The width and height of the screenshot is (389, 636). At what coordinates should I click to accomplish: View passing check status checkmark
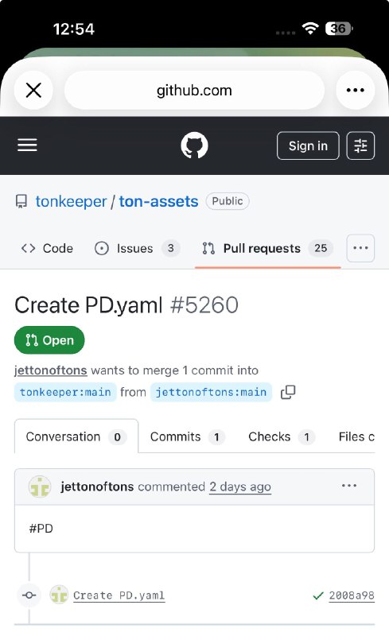pyautogui.click(x=318, y=595)
